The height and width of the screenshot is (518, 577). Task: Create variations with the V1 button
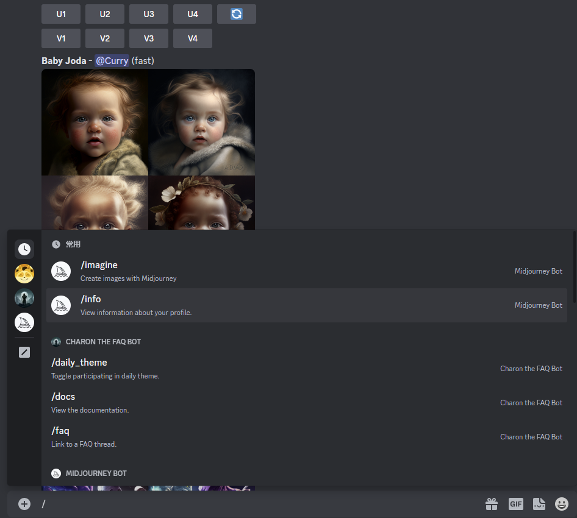(61, 38)
